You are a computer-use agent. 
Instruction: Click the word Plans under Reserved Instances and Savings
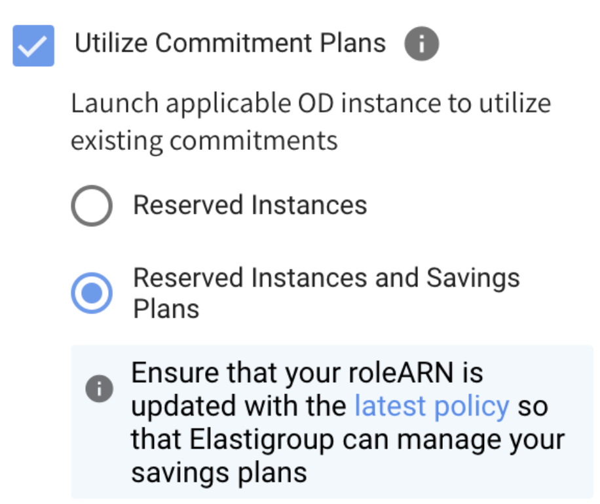[x=166, y=309]
